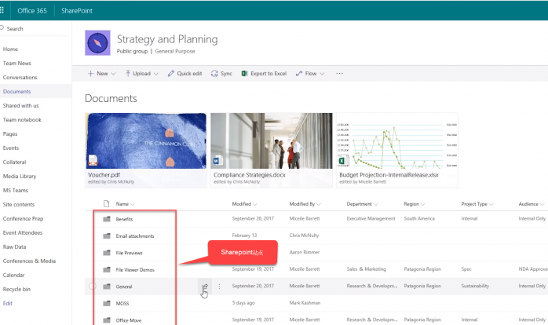Open Team notebook in the navigation
The width and height of the screenshot is (548, 325).
22,119
